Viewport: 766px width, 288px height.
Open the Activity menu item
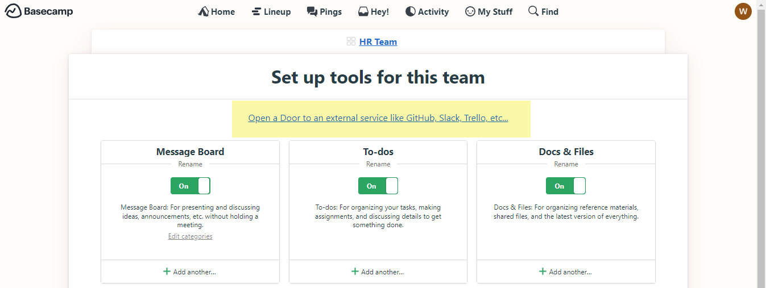point(427,11)
